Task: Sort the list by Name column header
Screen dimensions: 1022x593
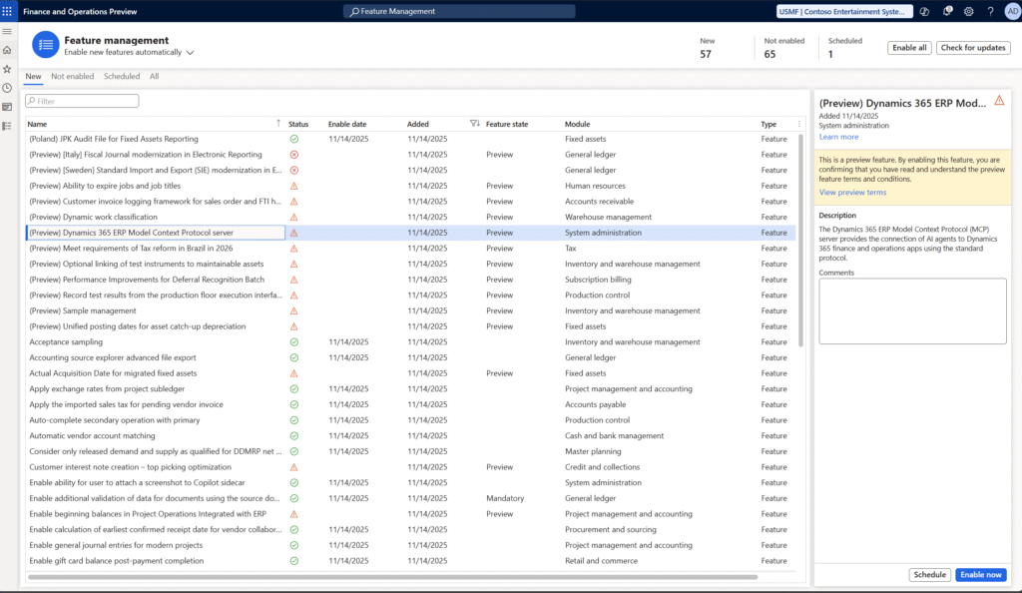Action: [x=38, y=124]
